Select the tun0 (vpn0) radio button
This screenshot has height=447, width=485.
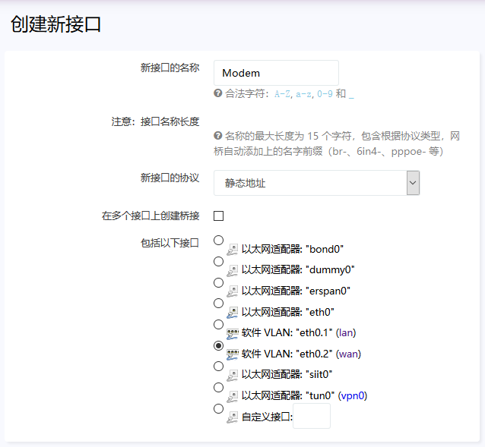tap(218, 387)
